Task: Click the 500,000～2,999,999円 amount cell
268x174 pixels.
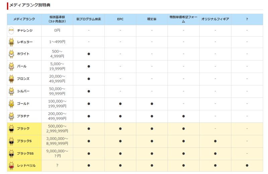Action: [57, 129]
